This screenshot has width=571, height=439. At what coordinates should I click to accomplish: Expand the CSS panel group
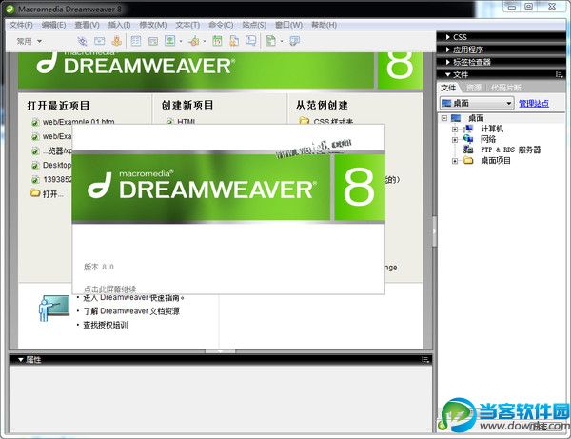click(x=448, y=37)
